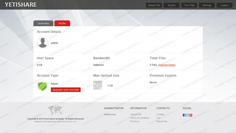Click the User Space heading

click(x=45, y=58)
